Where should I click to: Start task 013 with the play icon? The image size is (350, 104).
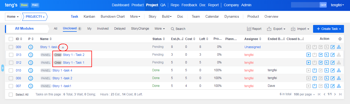[309, 55]
